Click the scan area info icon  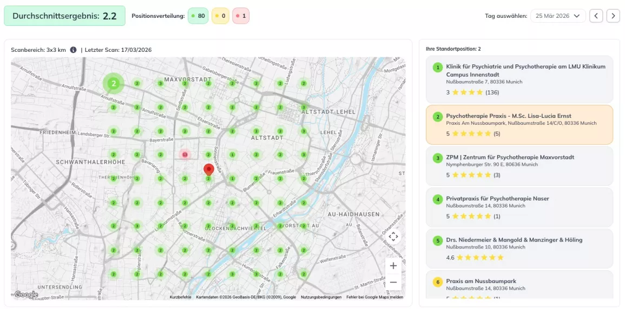tap(73, 50)
